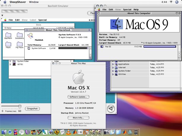Open Special menu in Mac OS 9
This screenshot has width=182, height=136.
point(127,9)
